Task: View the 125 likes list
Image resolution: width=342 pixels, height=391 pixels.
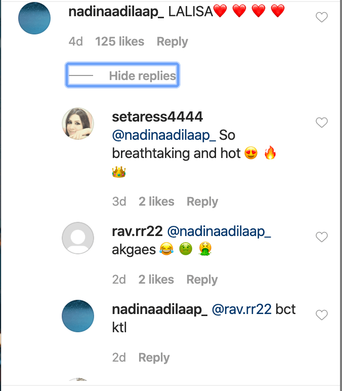Action: pos(119,42)
